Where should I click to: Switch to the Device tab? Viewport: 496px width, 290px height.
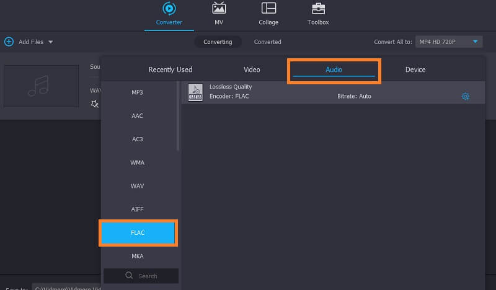[415, 70]
